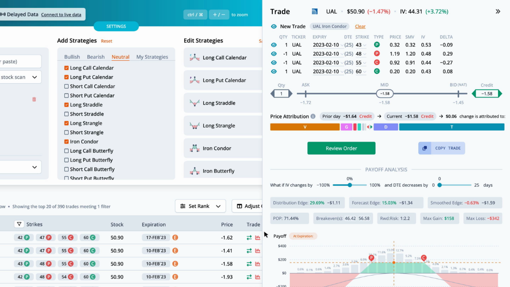510x287 pixels.
Task: Open the filter funnel icon beside Strikes
Action: click(x=19, y=224)
